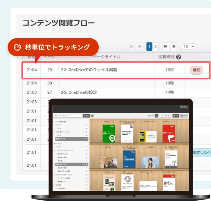Click the 閲覧時間 column header
This screenshot has width=211, height=201.
(x=167, y=57)
